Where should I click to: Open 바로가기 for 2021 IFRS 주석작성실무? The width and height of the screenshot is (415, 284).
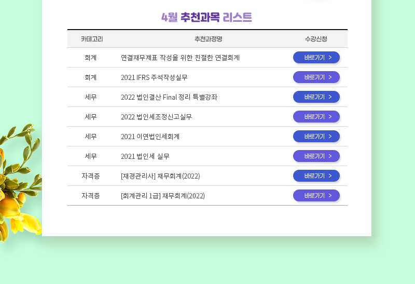coord(316,77)
